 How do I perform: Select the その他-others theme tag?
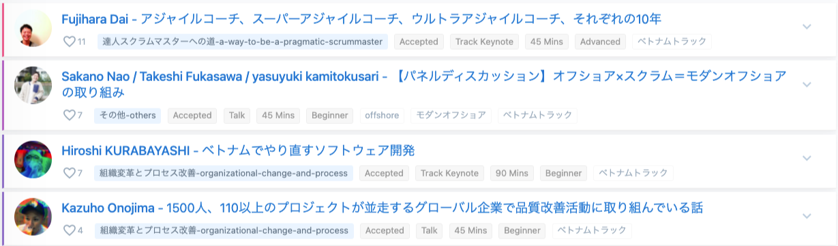click(x=128, y=115)
